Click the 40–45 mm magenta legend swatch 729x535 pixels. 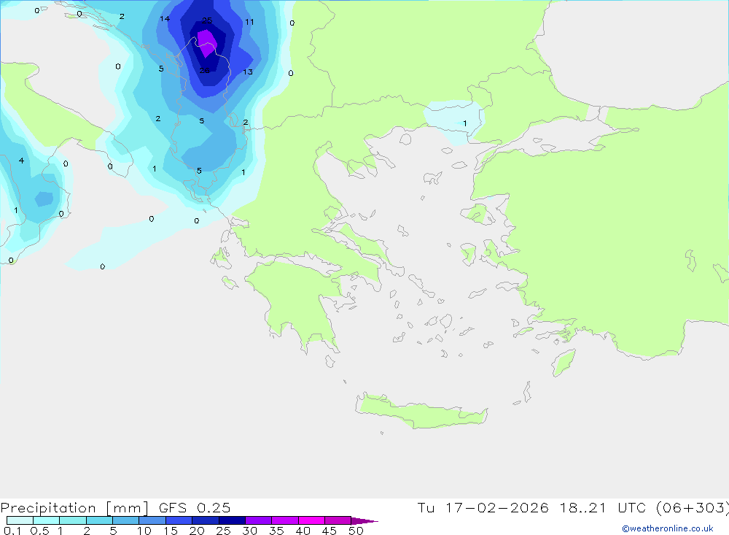click(311, 520)
